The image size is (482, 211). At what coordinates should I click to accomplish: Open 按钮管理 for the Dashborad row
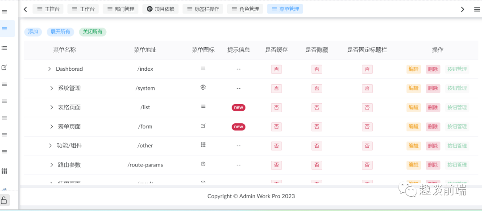click(457, 69)
